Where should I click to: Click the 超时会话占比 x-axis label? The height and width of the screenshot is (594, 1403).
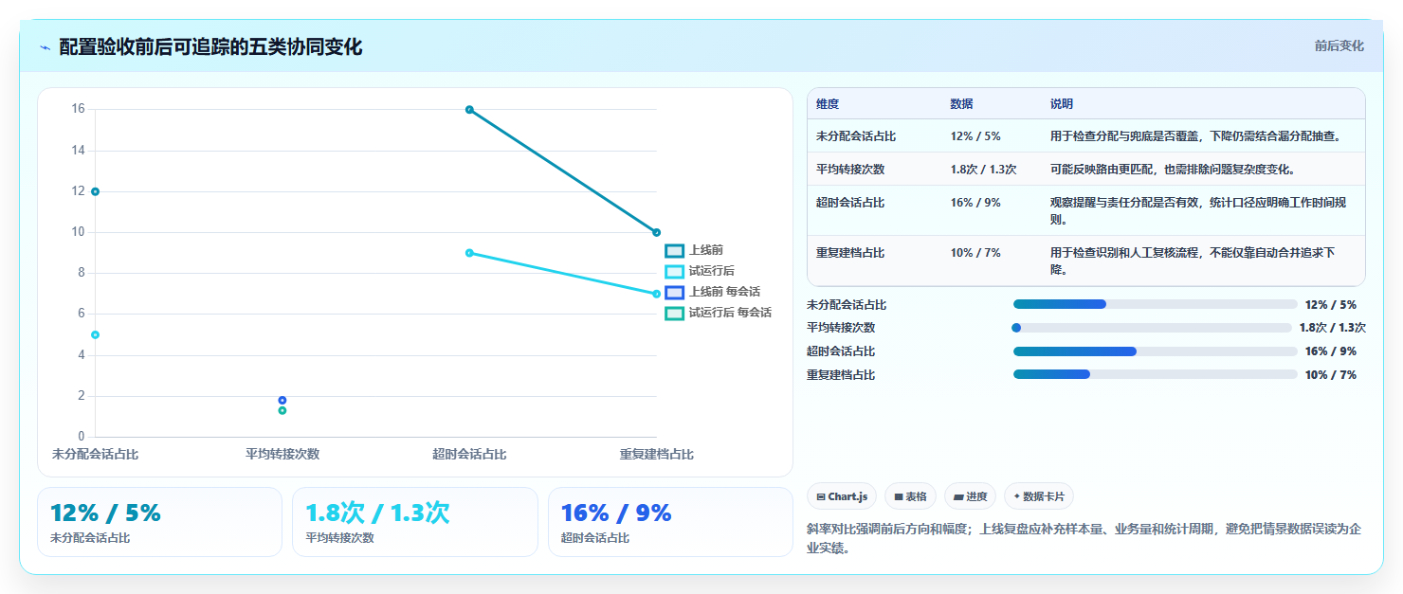(469, 455)
